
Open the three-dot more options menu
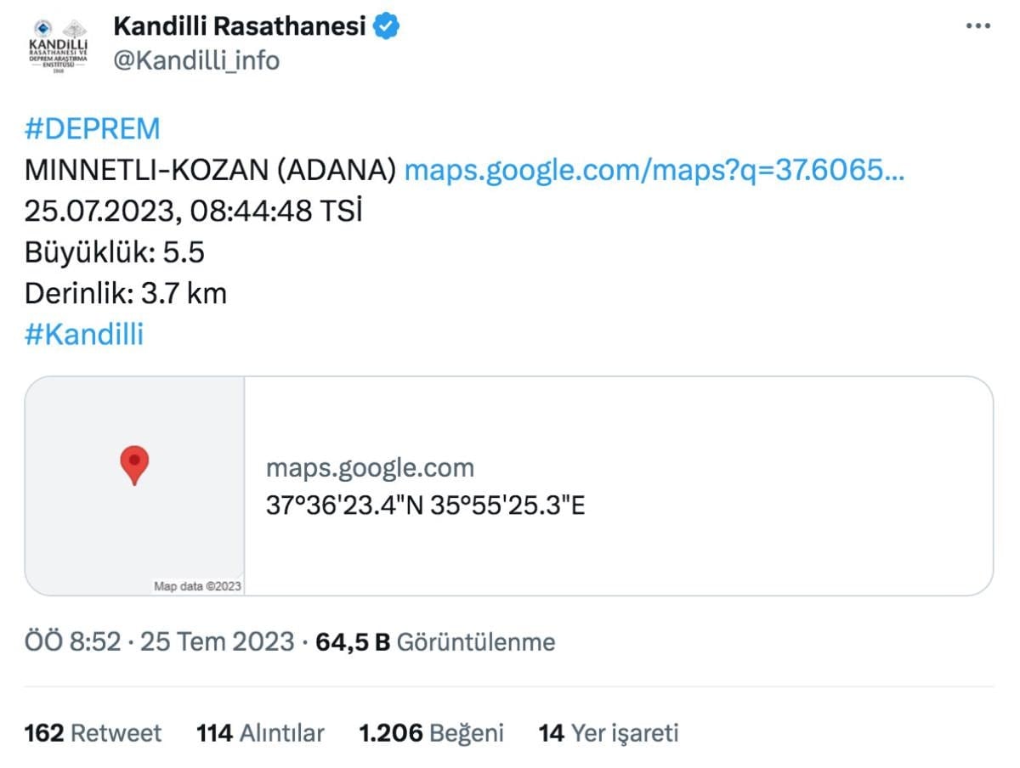pyautogui.click(x=978, y=26)
